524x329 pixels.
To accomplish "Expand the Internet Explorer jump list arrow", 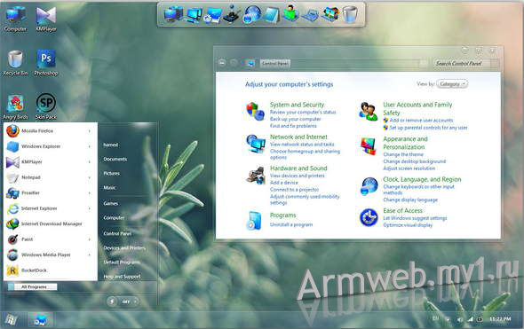I will click(89, 208).
